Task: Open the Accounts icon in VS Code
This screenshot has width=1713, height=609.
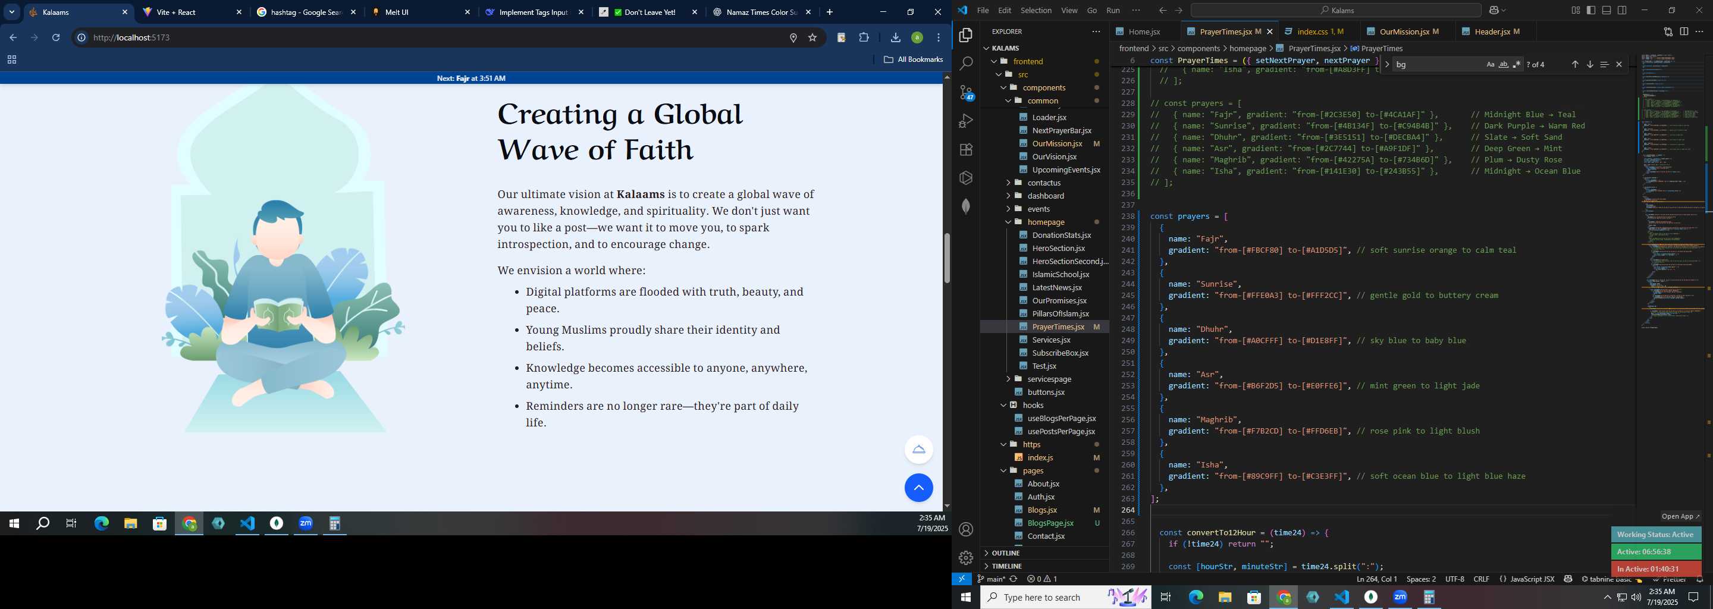Action: tap(965, 529)
